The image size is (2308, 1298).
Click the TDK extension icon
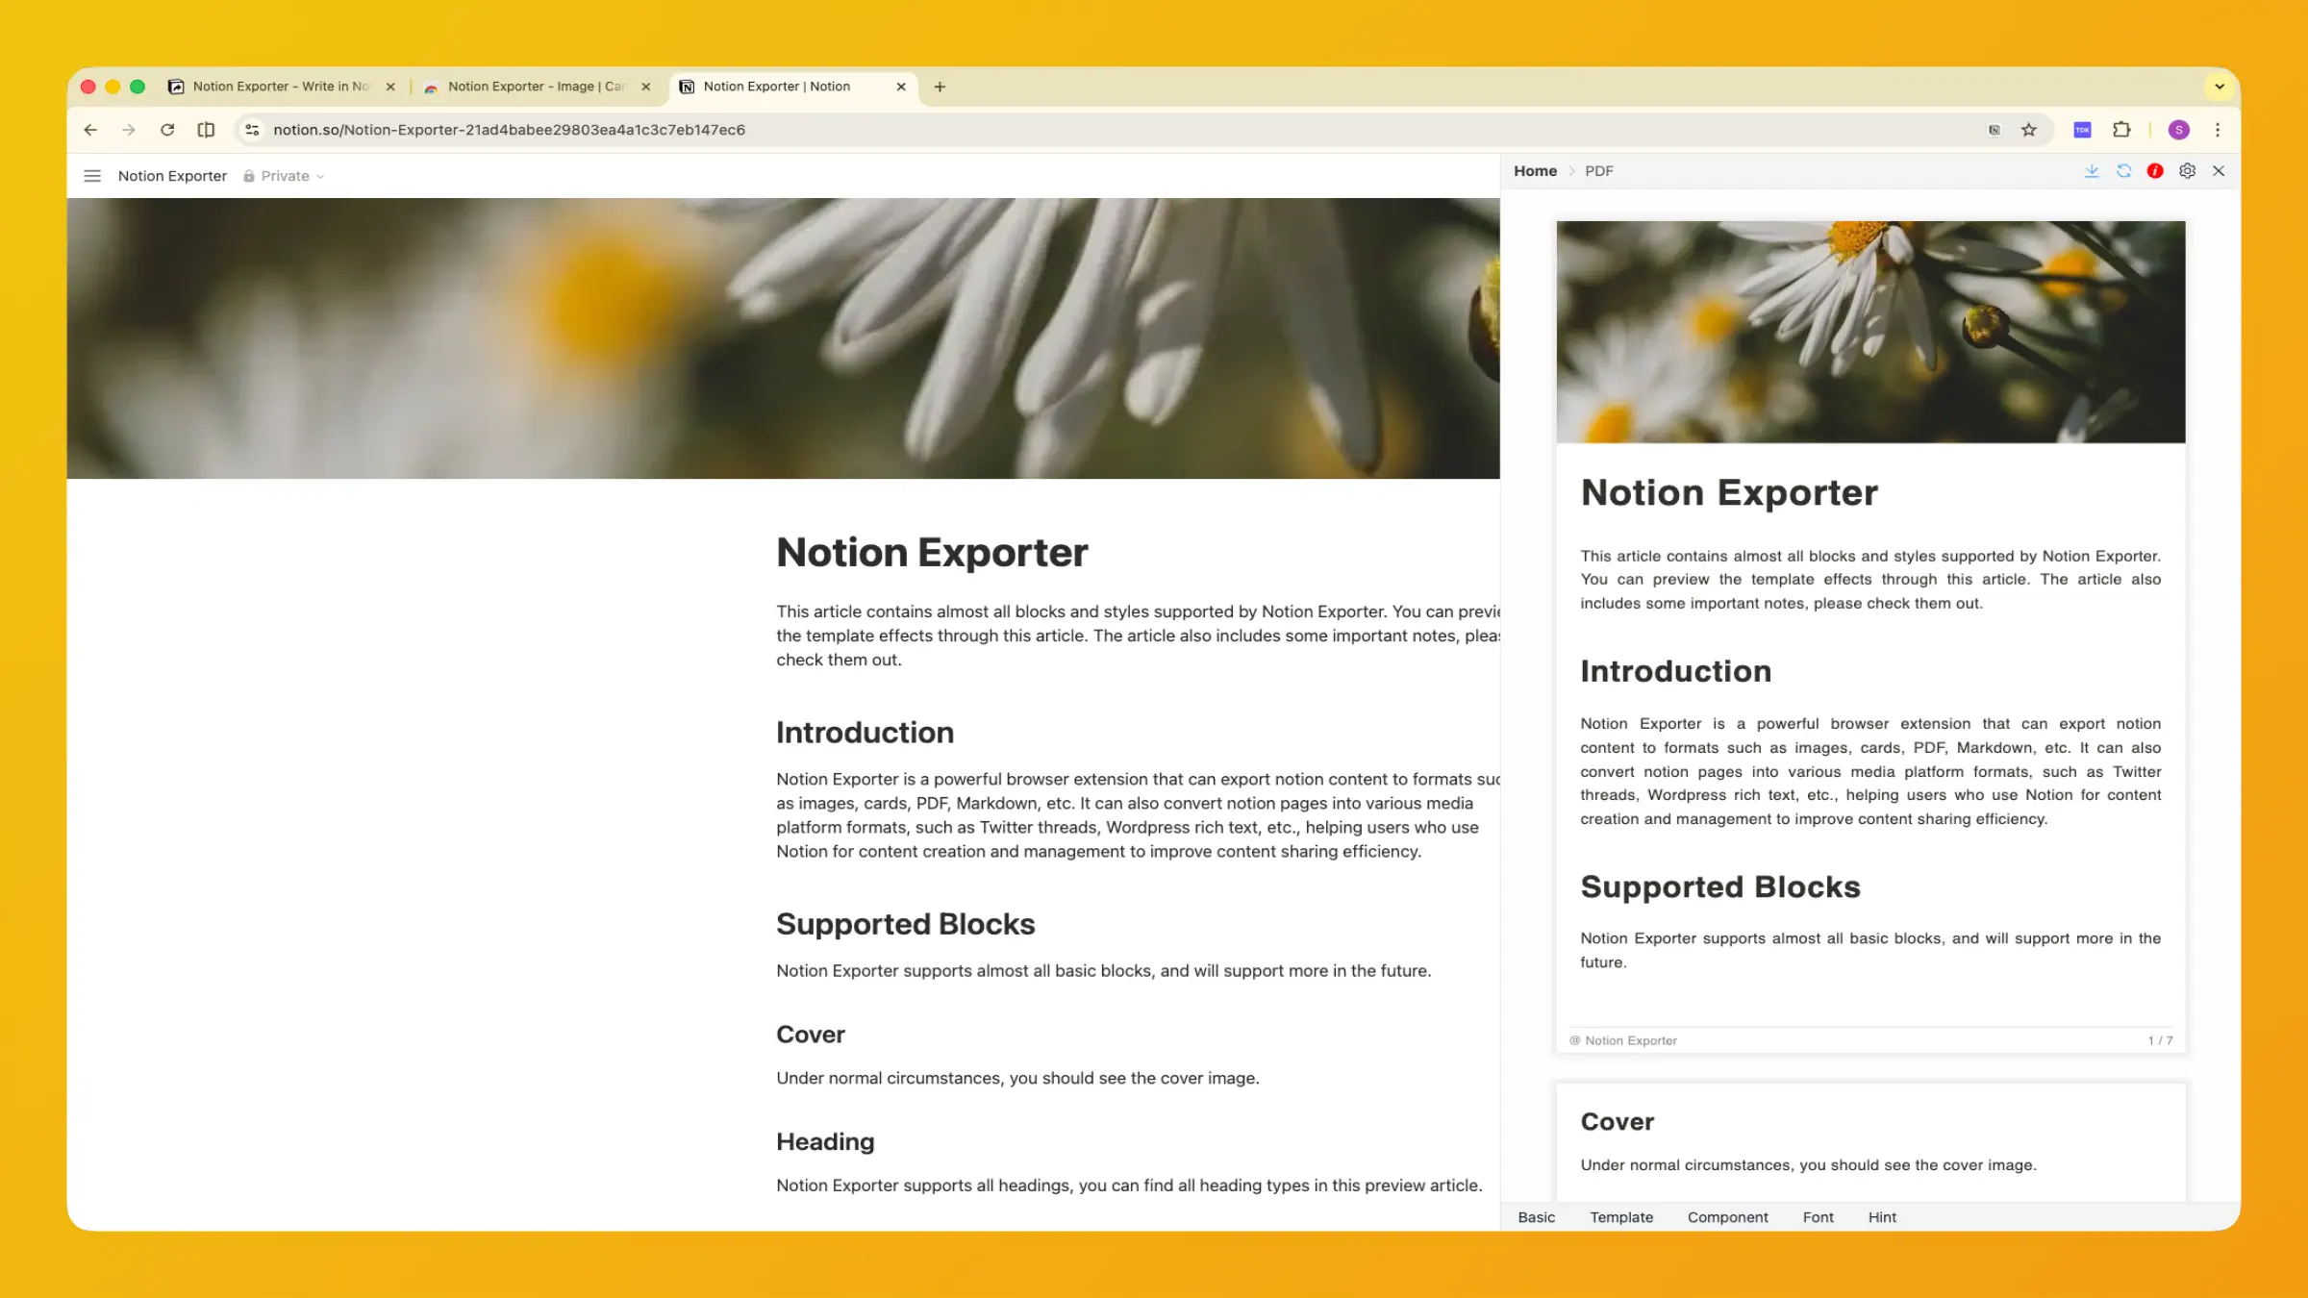(x=2082, y=130)
